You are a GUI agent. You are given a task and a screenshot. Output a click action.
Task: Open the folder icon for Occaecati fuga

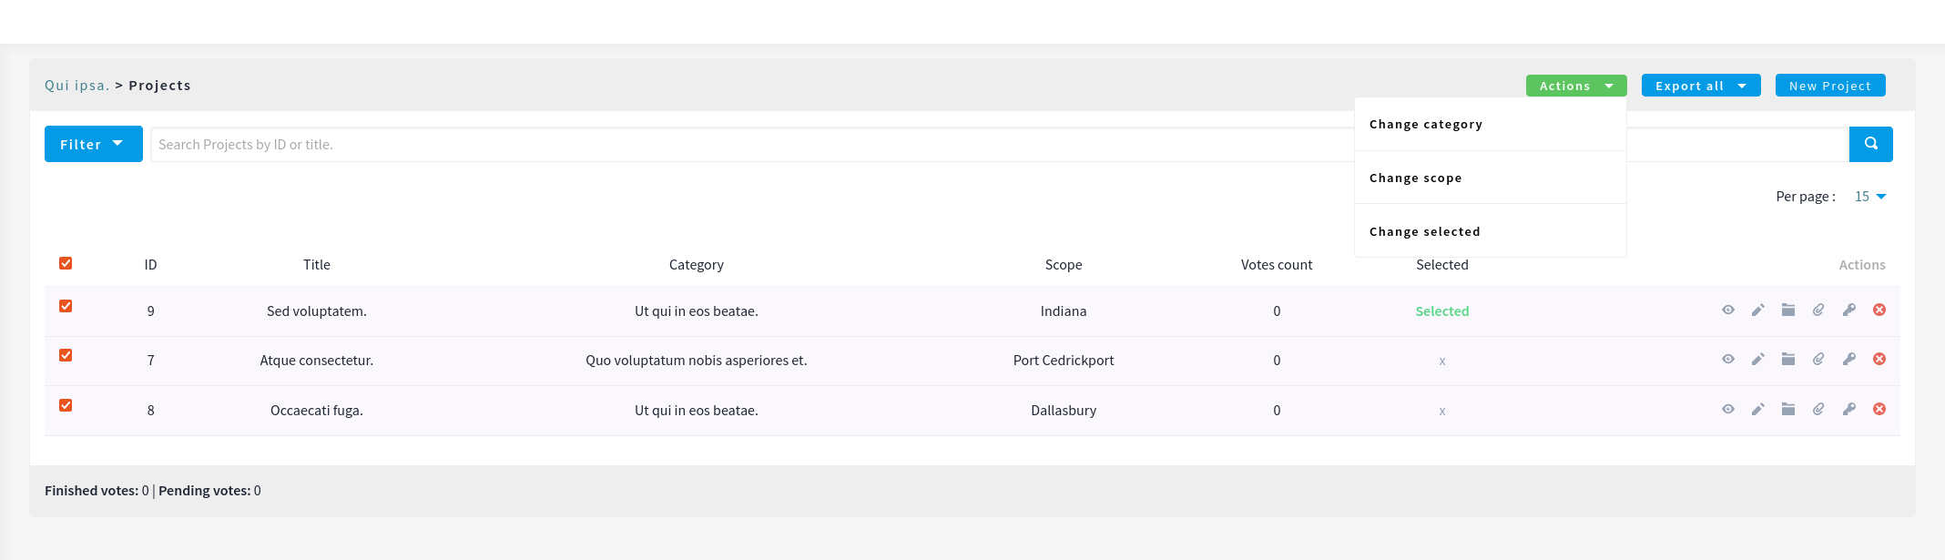[1787, 410]
